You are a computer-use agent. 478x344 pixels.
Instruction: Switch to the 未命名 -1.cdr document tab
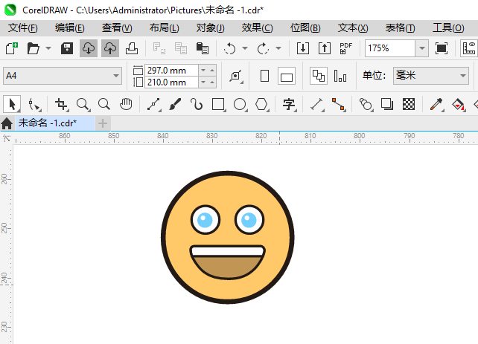coord(48,123)
